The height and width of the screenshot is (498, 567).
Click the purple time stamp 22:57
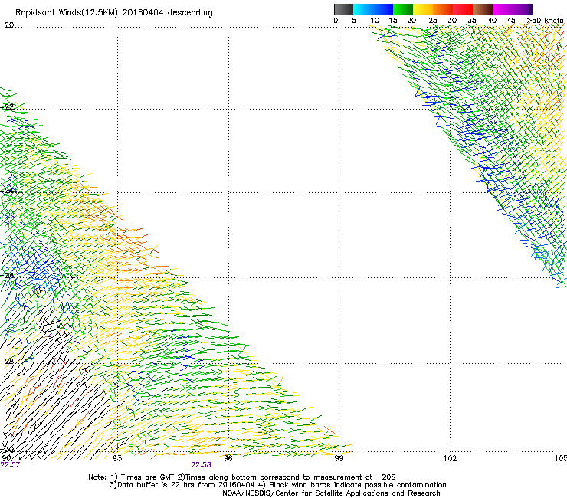click(10, 465)
